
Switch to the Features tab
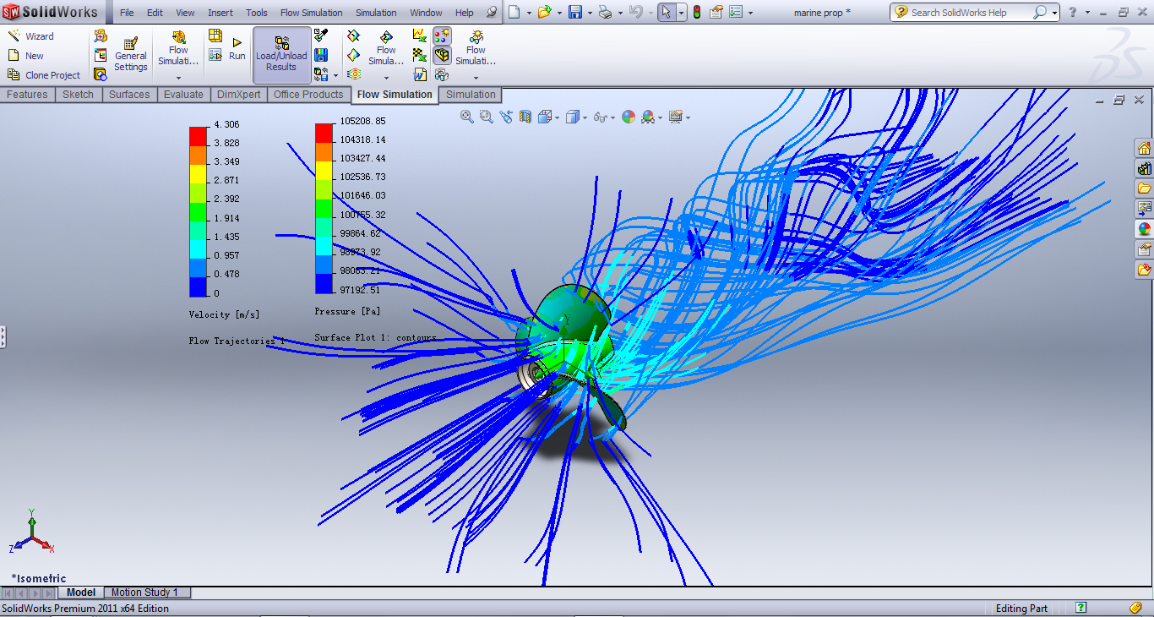[x=27, y=95]
